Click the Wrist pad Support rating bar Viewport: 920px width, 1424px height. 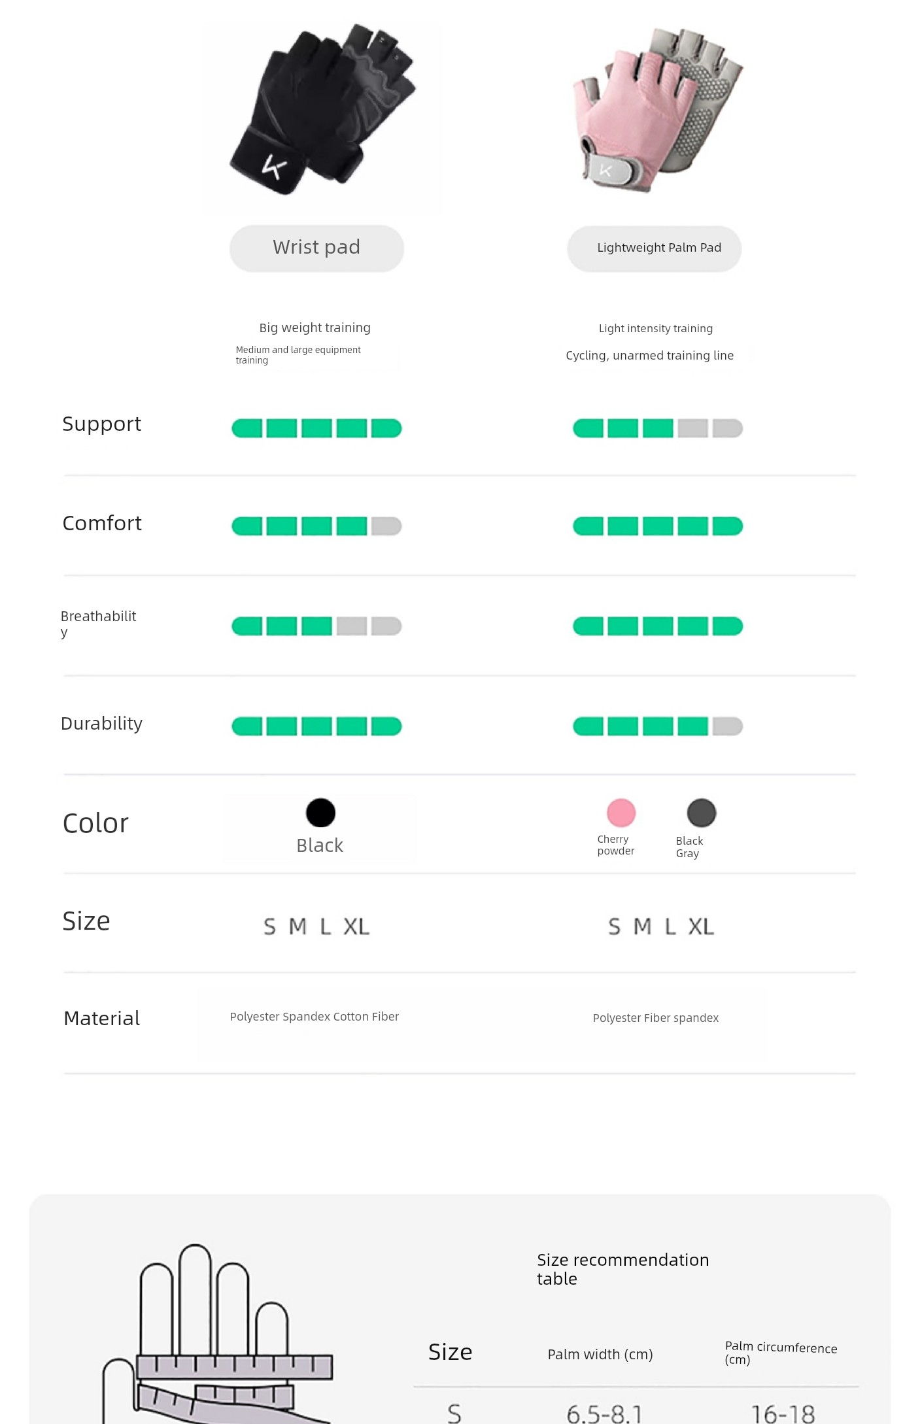[316, 428]
